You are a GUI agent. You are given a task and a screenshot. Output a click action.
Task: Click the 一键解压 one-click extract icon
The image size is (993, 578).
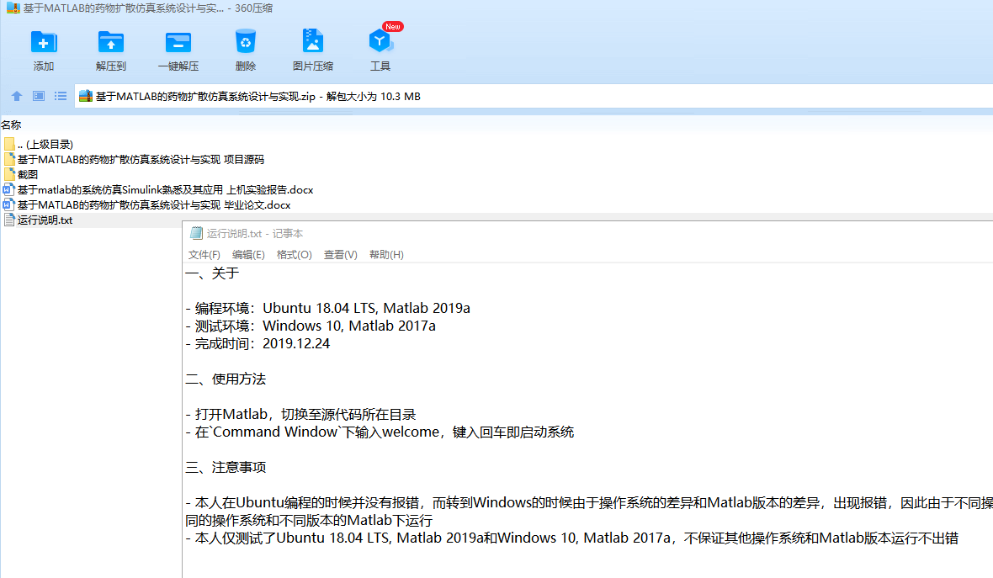pyautogui.click(x=178, y=42)
